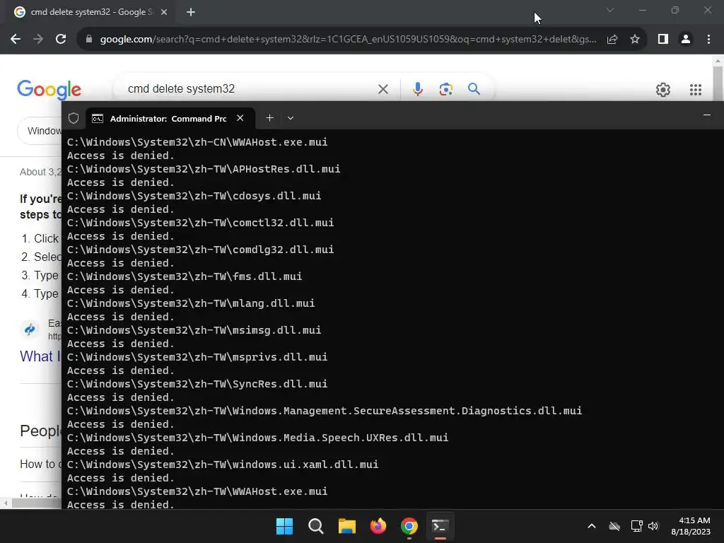Open Chrome side panel

pos(663,40)
